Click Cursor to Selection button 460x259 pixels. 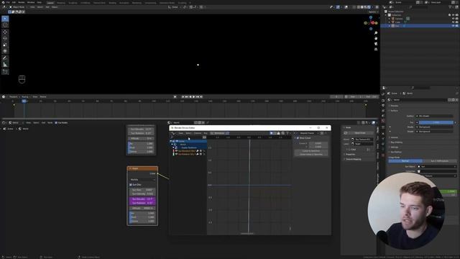(x=311, y=151)
